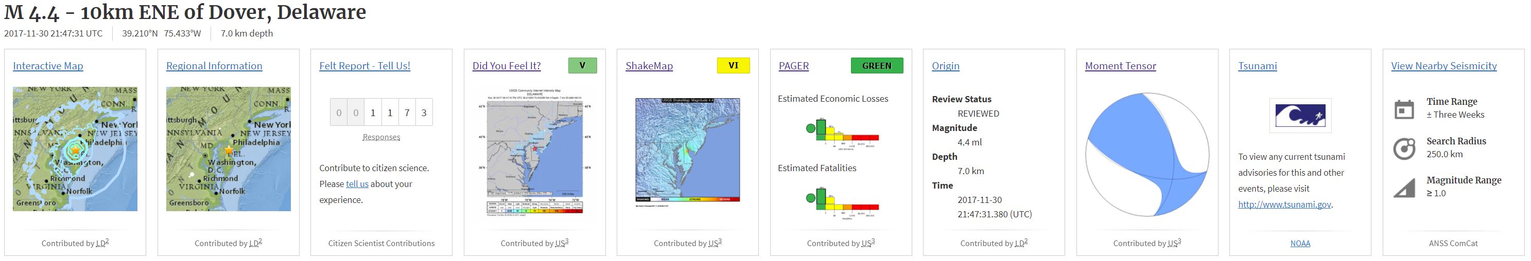The image size is (1531, 261).
Task: Click the NOAA attribution link
Action: coord(1300,243)
